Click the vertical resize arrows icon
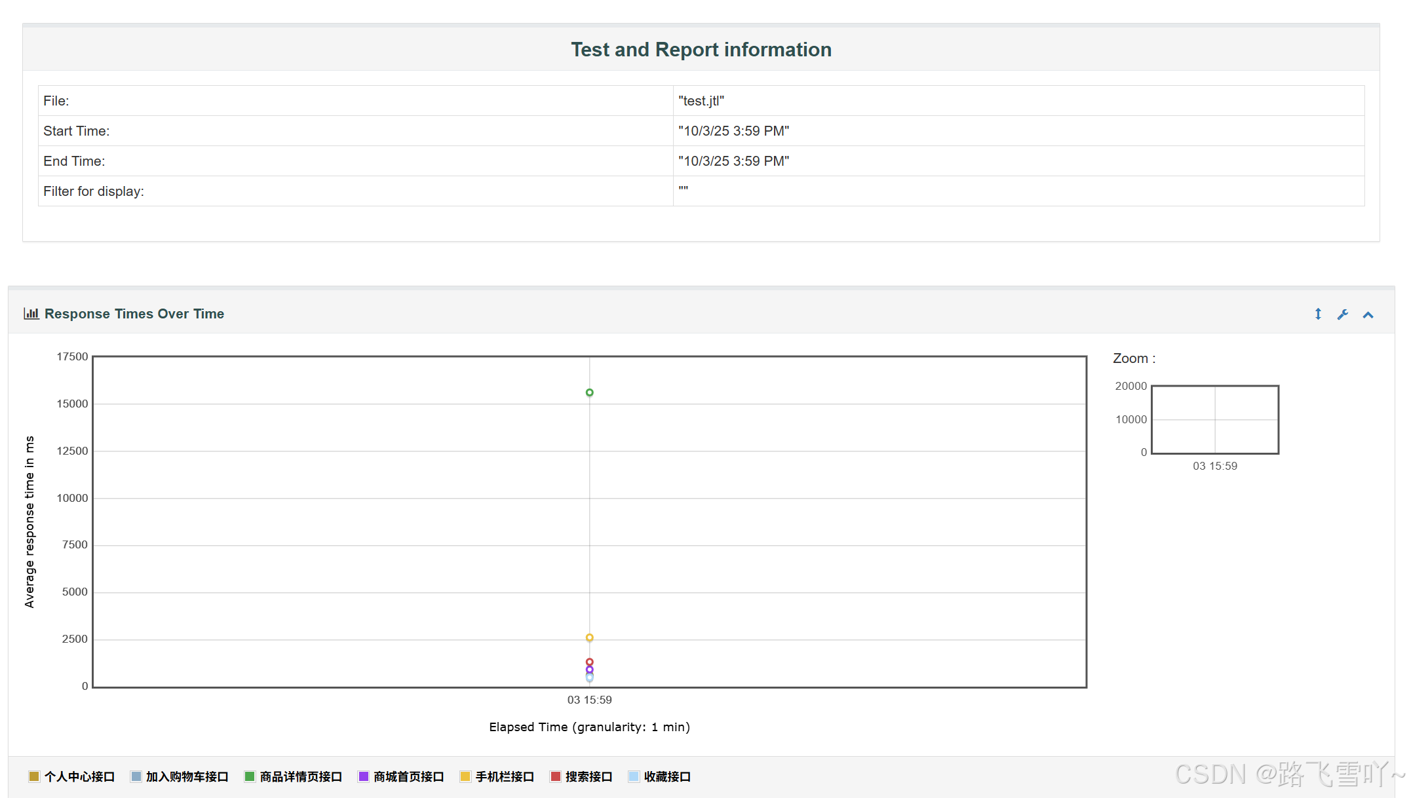The height and width of the screenshot is (798, 1409). pyautogui.click(x=1318, y=314)
